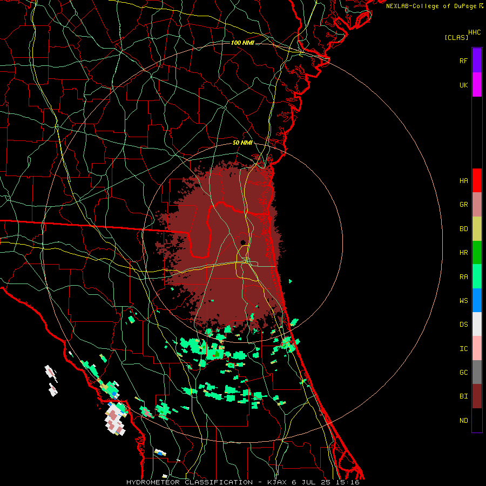Viewport: 486px width, 486px height.
Task: Click the UK legend label
Action: (x=463, y=85)
